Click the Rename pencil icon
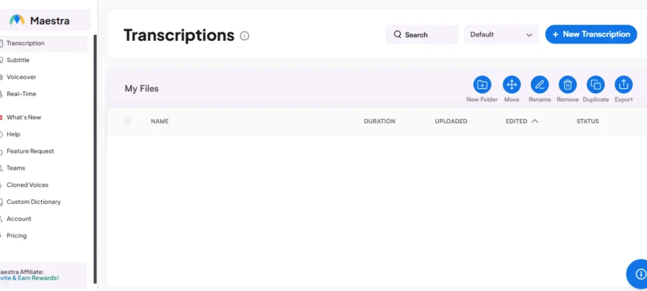Image resolution: width=647 pixels, height=291 pixels. (540, 85)
